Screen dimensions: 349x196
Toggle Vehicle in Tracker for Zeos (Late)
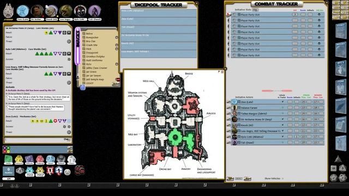click(x=282, y=102)
